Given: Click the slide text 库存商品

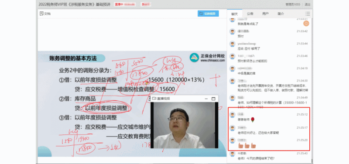Looking at the screenshot, I should 85,99.
